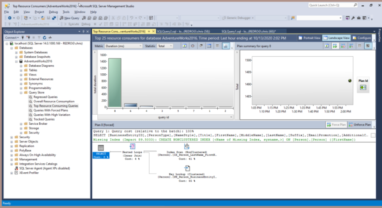The image size is (382, 208).
Task: Select the tall bar for query 8
Action: point(115,83)
